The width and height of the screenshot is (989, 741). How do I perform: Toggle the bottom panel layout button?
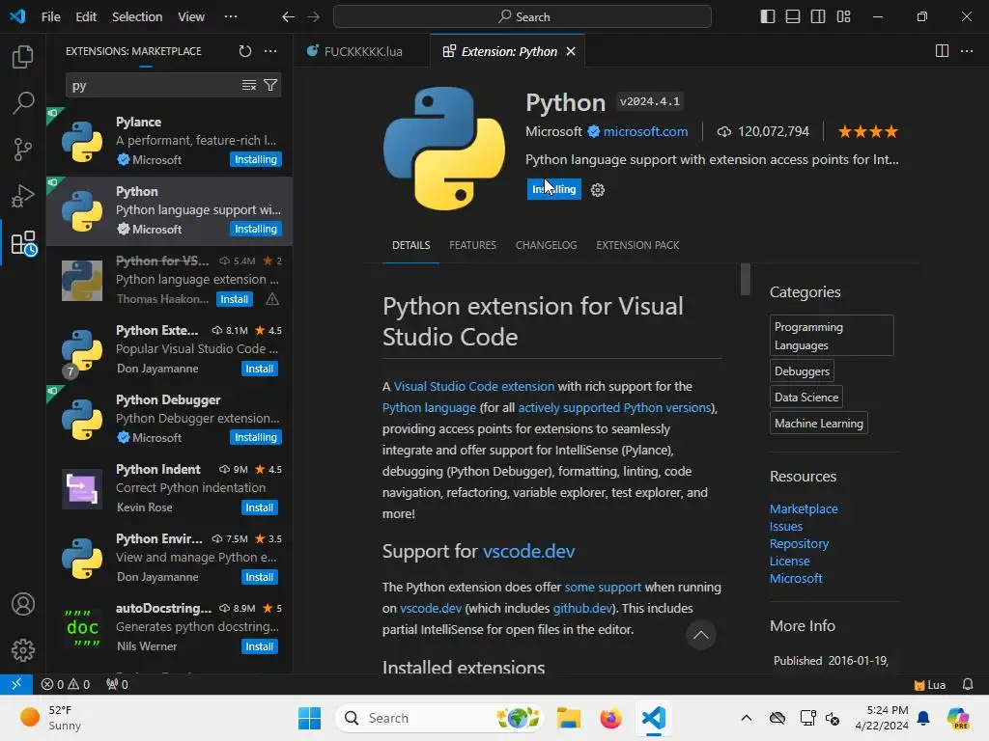(x=793, y=16)
